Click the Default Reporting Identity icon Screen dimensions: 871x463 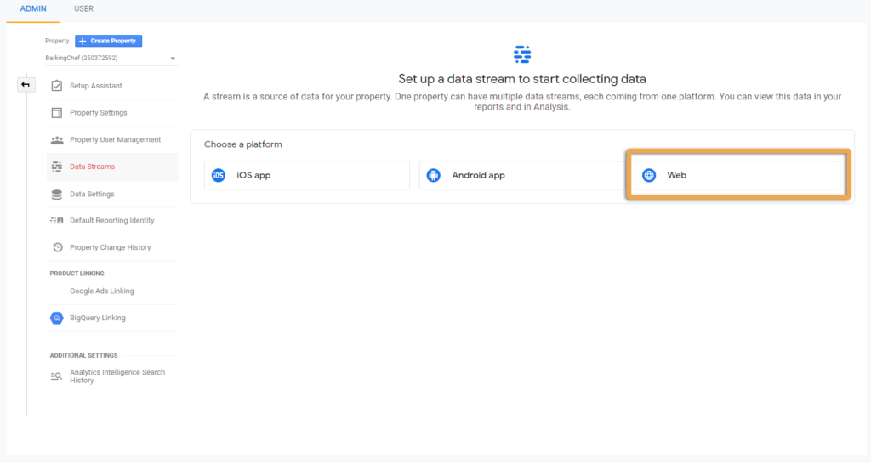tap(57, 221)
